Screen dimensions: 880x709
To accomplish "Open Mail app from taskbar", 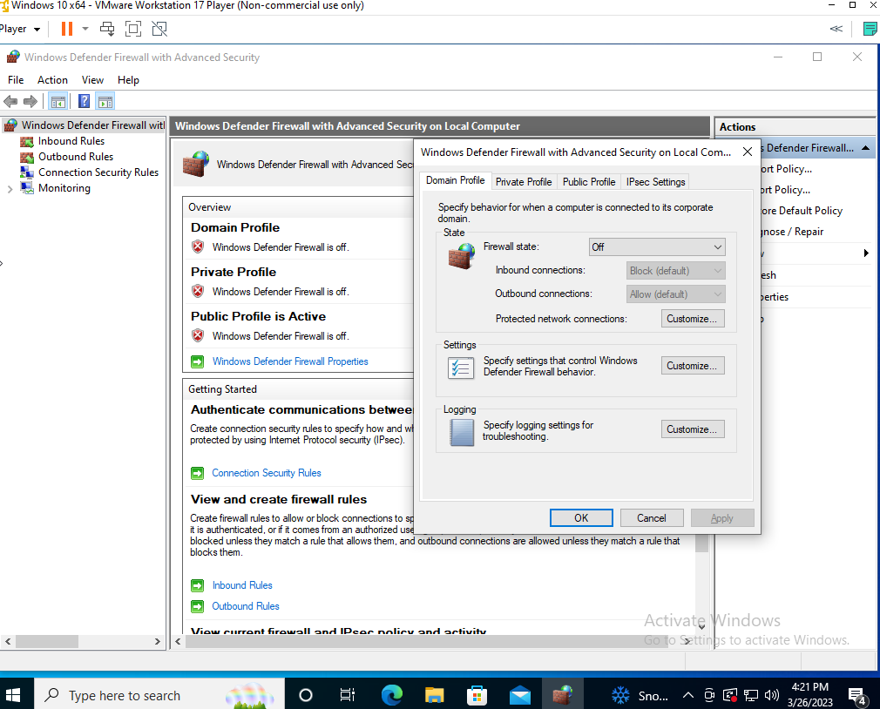I will (x=519, y=696).
